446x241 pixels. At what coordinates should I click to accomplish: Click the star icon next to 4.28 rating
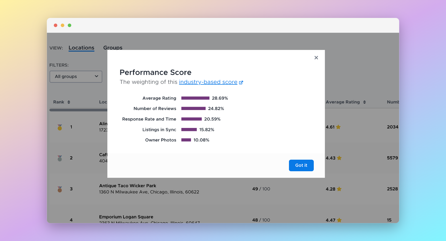tap(339, 189)
